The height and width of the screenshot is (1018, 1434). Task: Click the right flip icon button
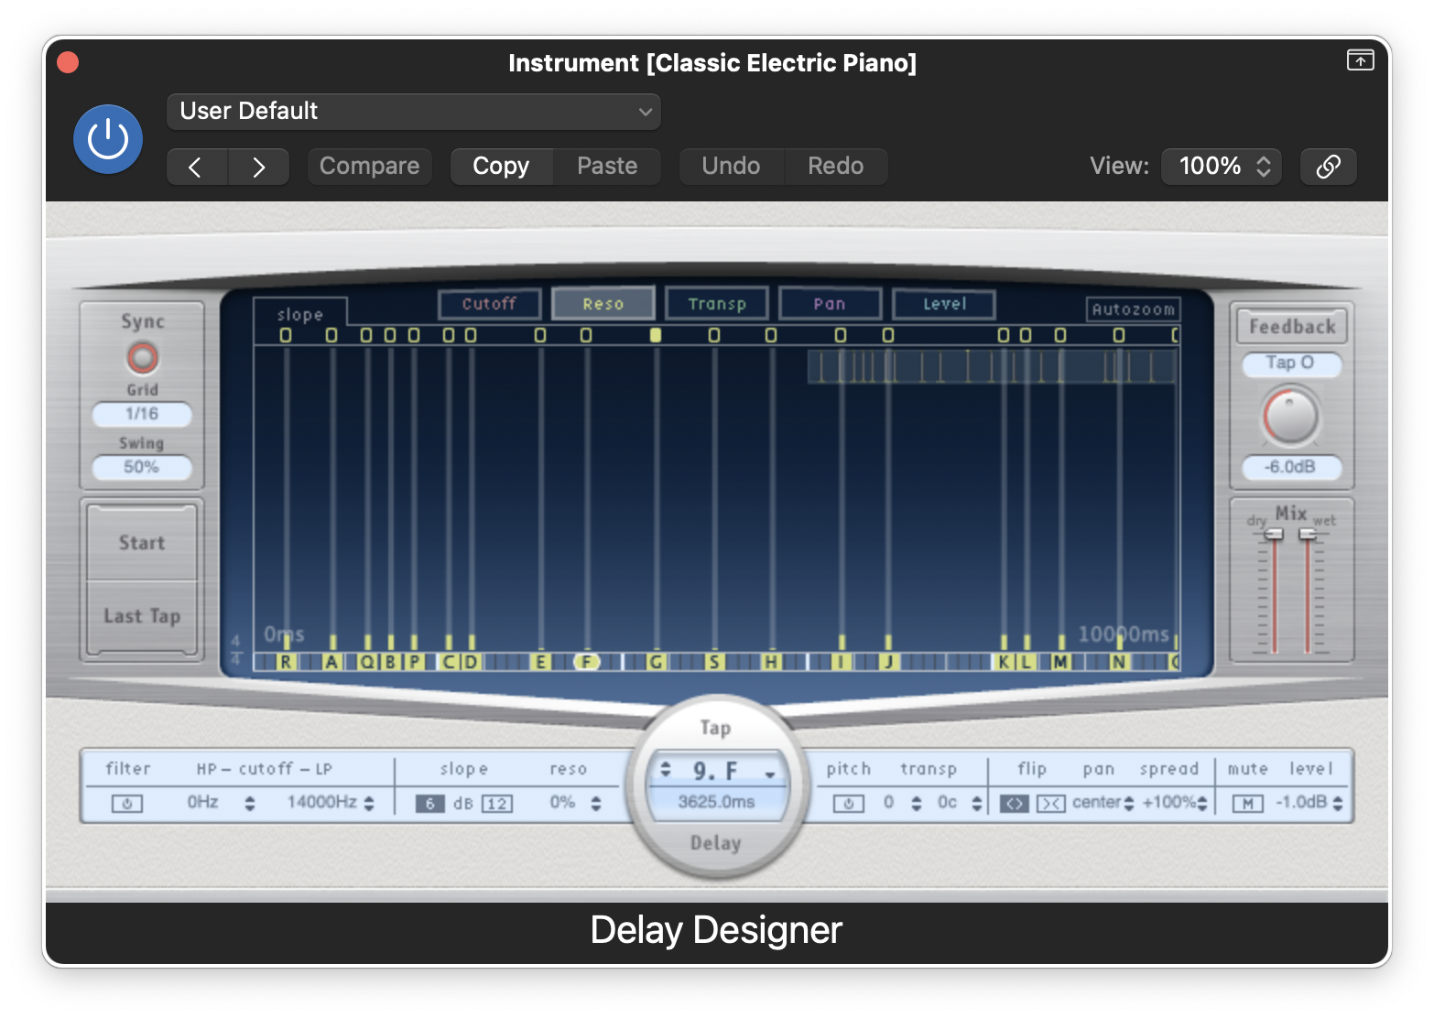tap(1051, 804)
